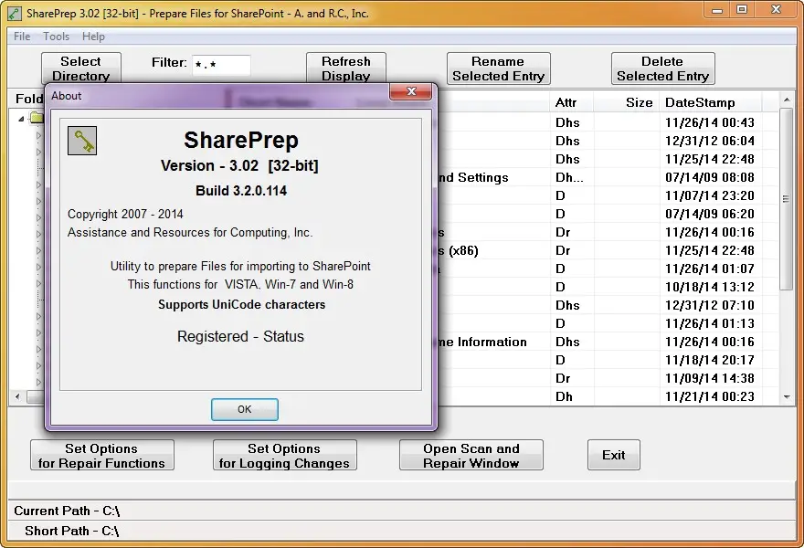
Task: Click Rename Selected Entry button
Action: click(x=499, y=68)
